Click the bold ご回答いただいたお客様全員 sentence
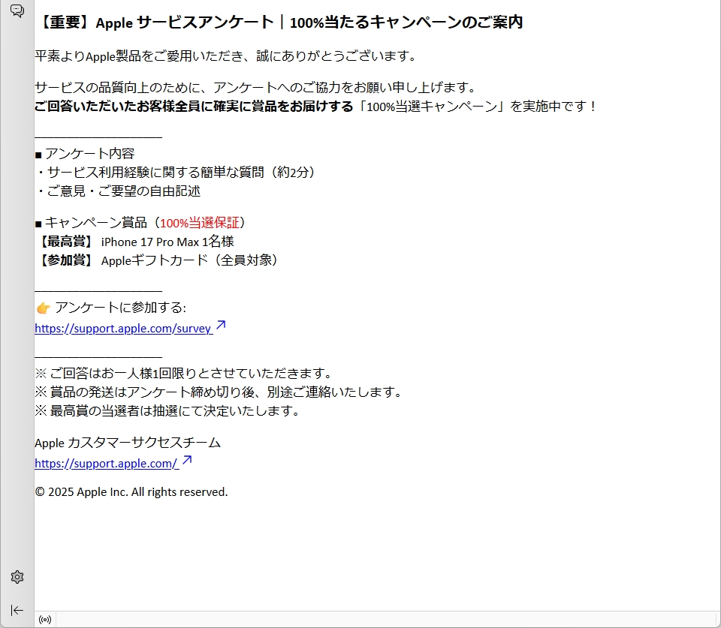This screenshot has width=721, height=628. click(194, 107)
